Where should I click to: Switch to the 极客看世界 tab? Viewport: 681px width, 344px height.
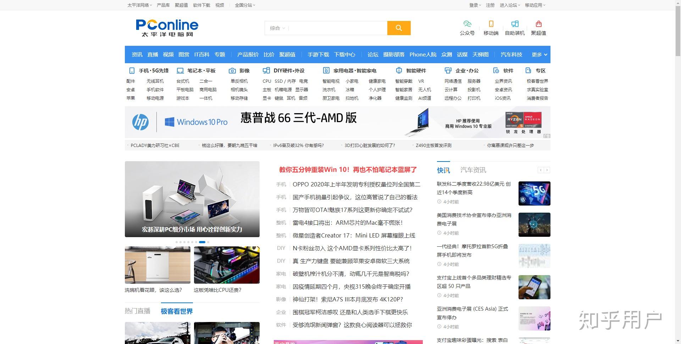coord(177,311)
